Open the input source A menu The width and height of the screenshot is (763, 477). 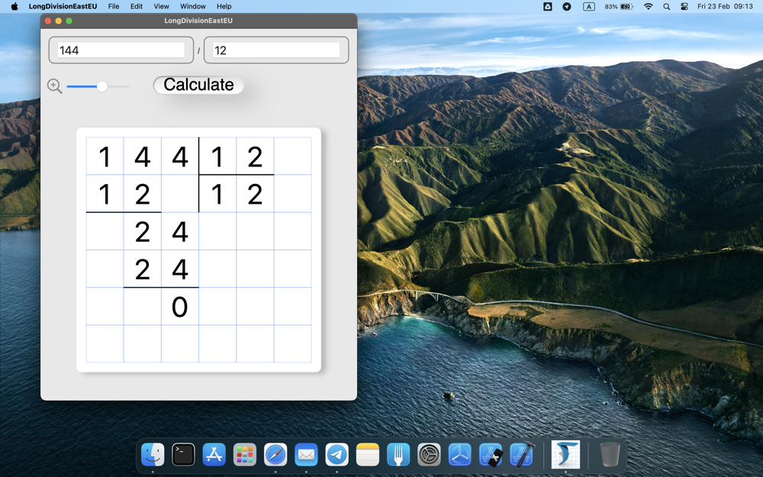(x=589, y=6)
